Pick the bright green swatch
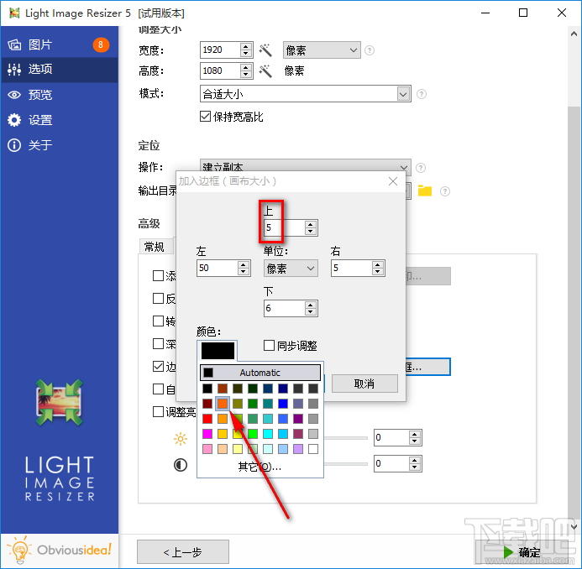This screenshot has height=569, width=582. pyautogui.click(x=253, y=434)
